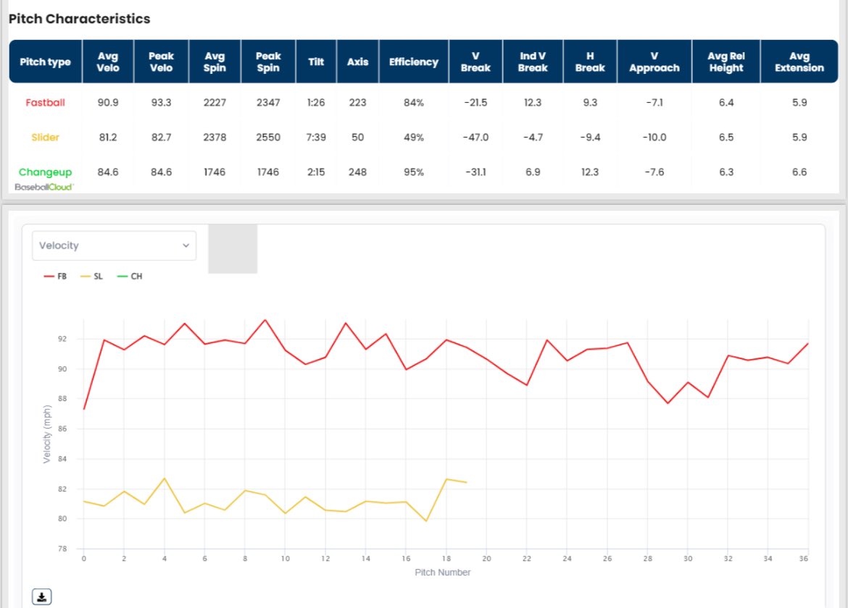Click Slider tilt value 7:39
This screenshot has height=608, width=848.
tap(316, 137)
